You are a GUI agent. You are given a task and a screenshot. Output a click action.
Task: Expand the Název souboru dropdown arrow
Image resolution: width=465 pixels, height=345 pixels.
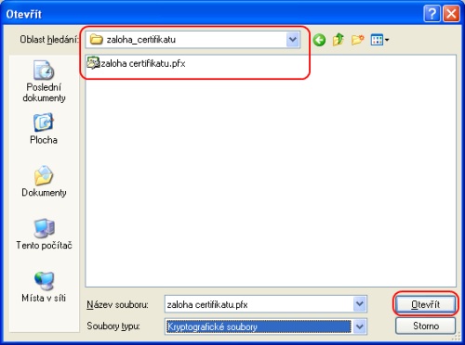tap(360, 304)
